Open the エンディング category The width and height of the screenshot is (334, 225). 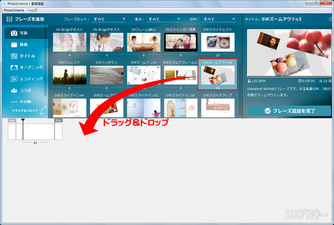(x=25, y=79)
